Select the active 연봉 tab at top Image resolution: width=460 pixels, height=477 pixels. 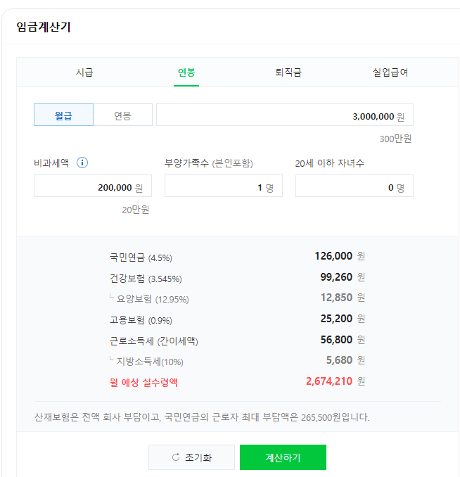pos(186,72)
